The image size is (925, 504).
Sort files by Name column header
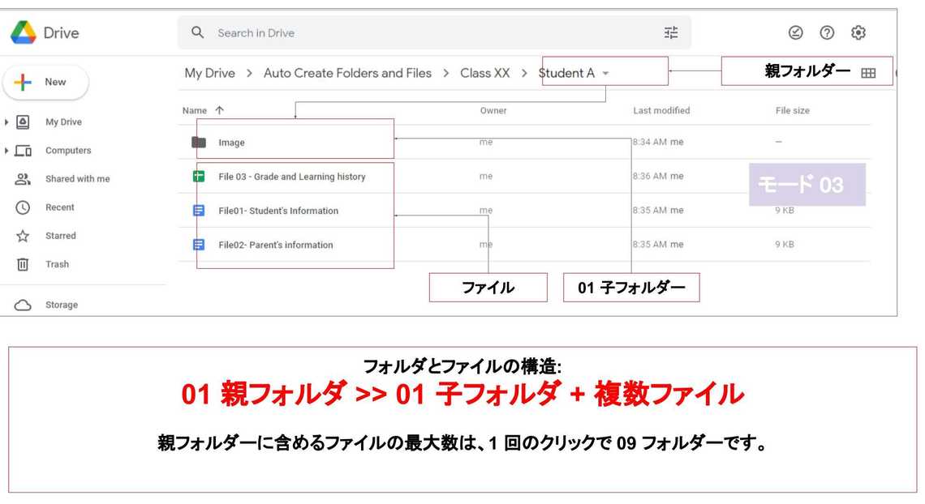pos(195,110)
